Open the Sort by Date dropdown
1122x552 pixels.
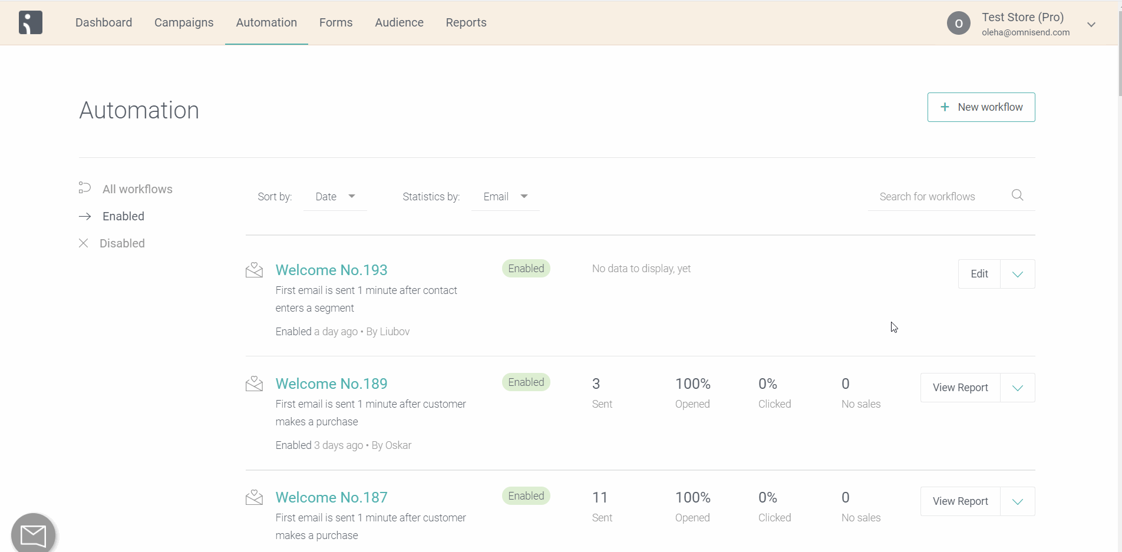point(335,197)
